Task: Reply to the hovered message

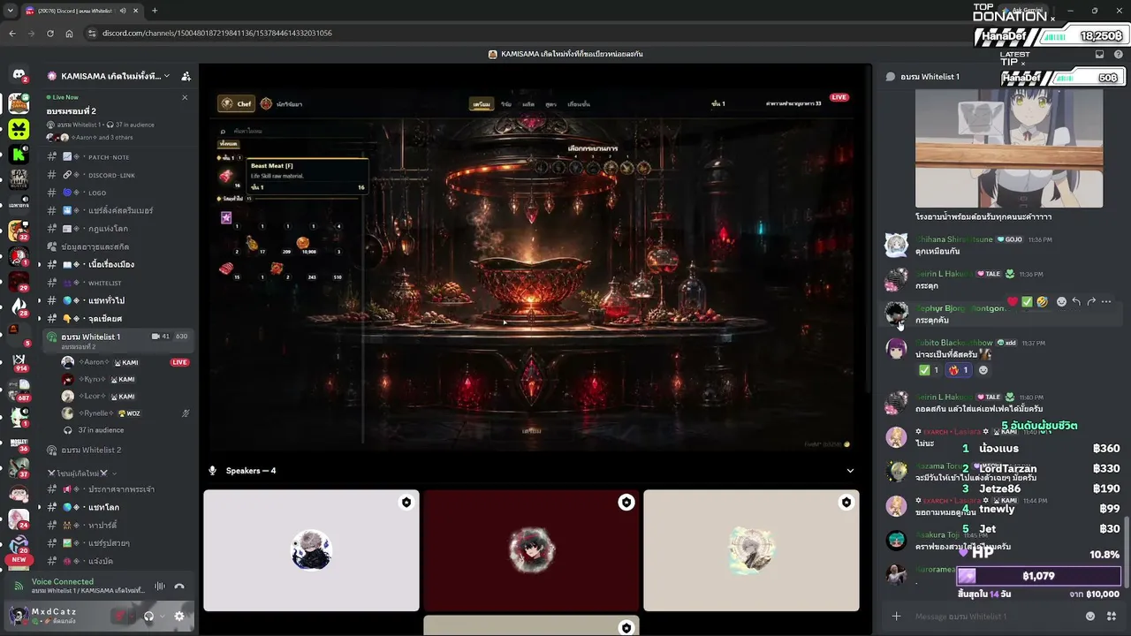Action: point(1076,302)
